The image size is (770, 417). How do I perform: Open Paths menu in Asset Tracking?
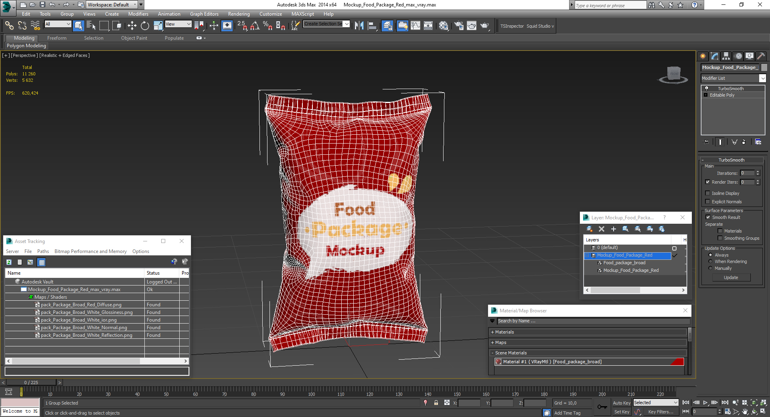(x=43, y=251)
